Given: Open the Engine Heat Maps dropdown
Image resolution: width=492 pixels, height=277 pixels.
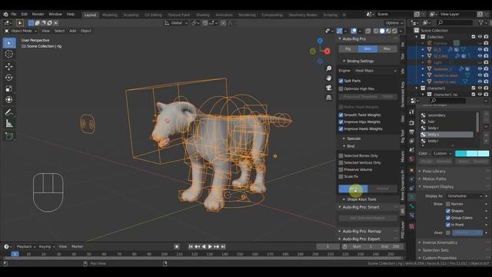Looking at the screenshot, I should click(375, 71).
